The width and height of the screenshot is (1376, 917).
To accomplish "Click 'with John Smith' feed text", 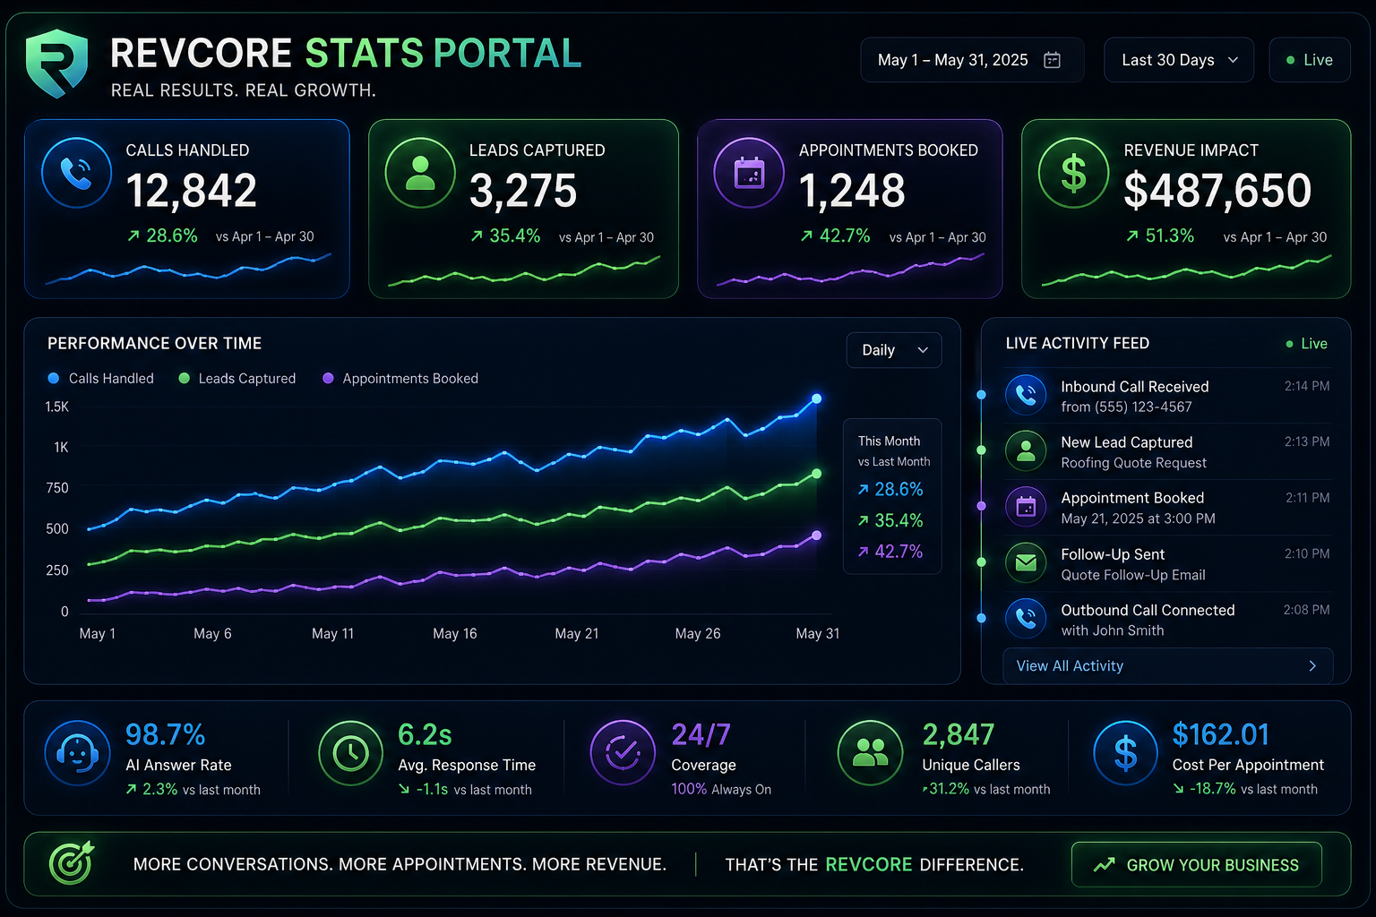I will (x=1112, y=630).
